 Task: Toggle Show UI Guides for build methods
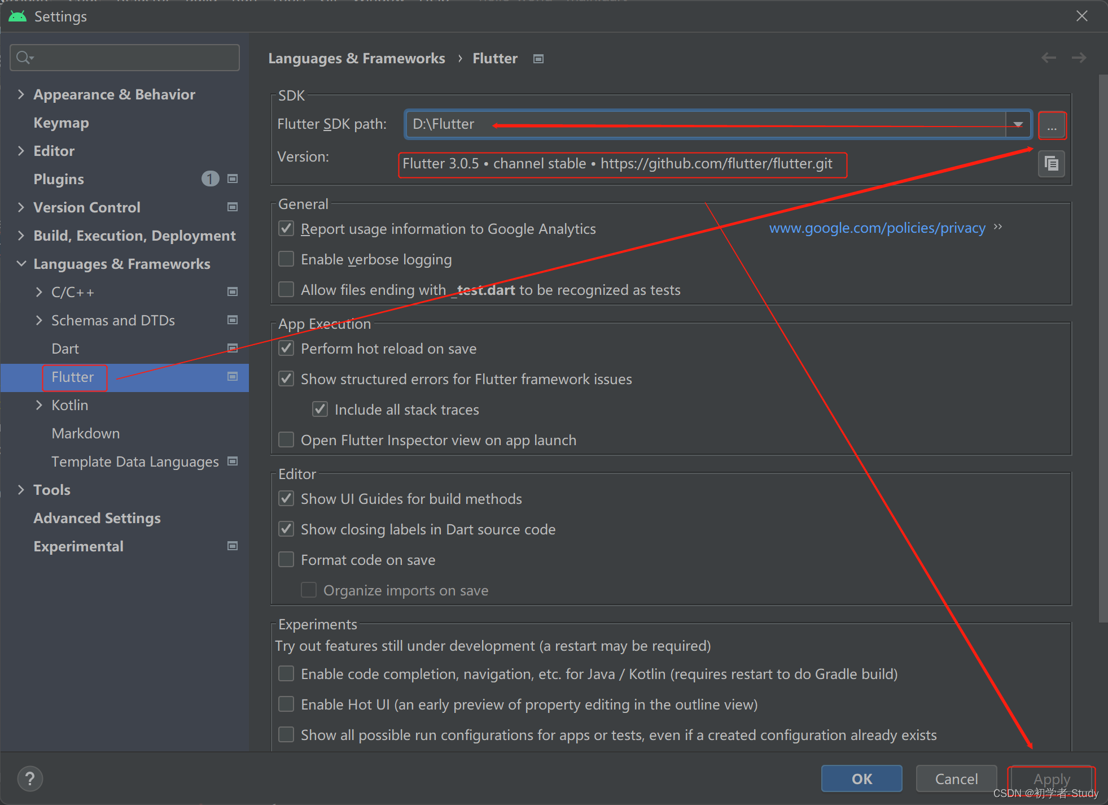pos(287,498)
